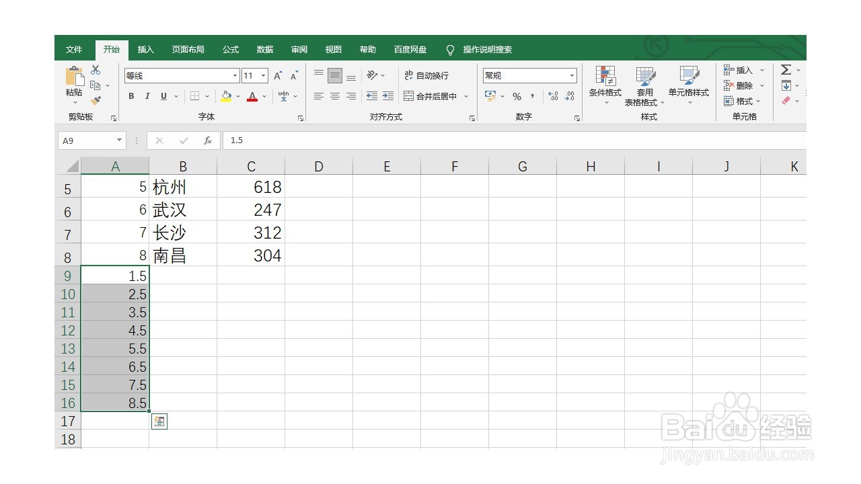Increase the indent level
Viewport: 861px width, 484px height.
(388, 96)
